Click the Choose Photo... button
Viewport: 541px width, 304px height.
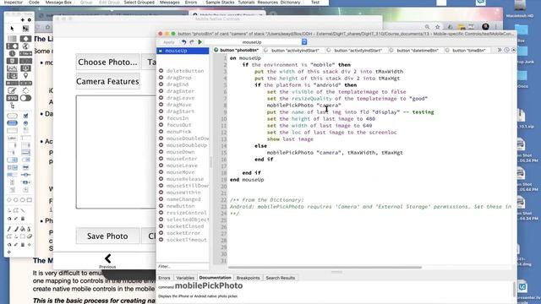pos(107,62)
